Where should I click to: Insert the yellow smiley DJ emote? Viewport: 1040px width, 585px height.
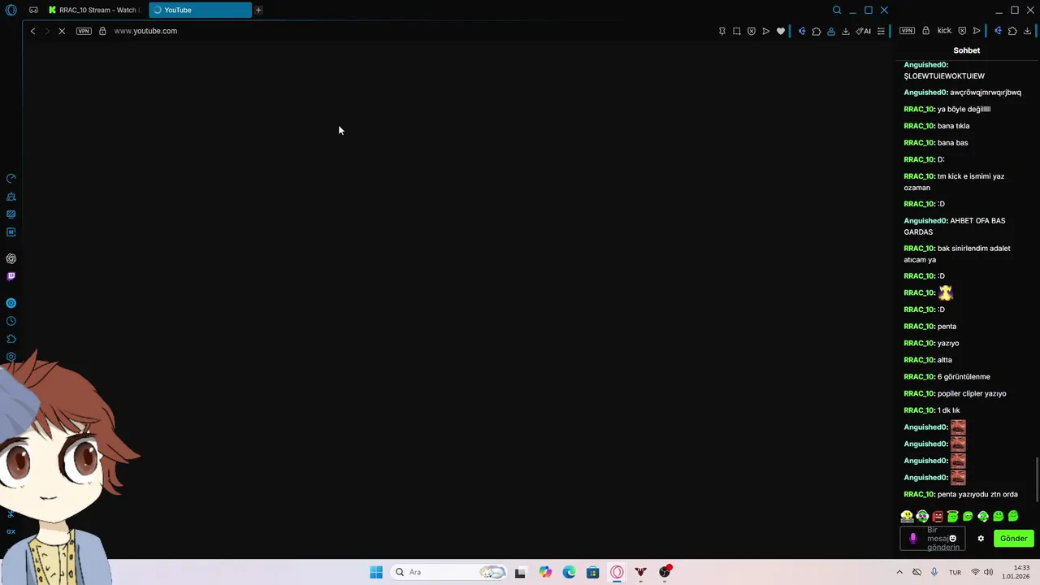pyautogui.click(x=907, y=516)
